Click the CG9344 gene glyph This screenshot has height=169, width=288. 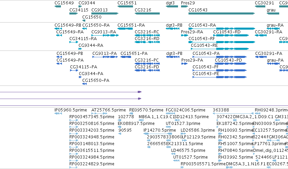point(80,6)
